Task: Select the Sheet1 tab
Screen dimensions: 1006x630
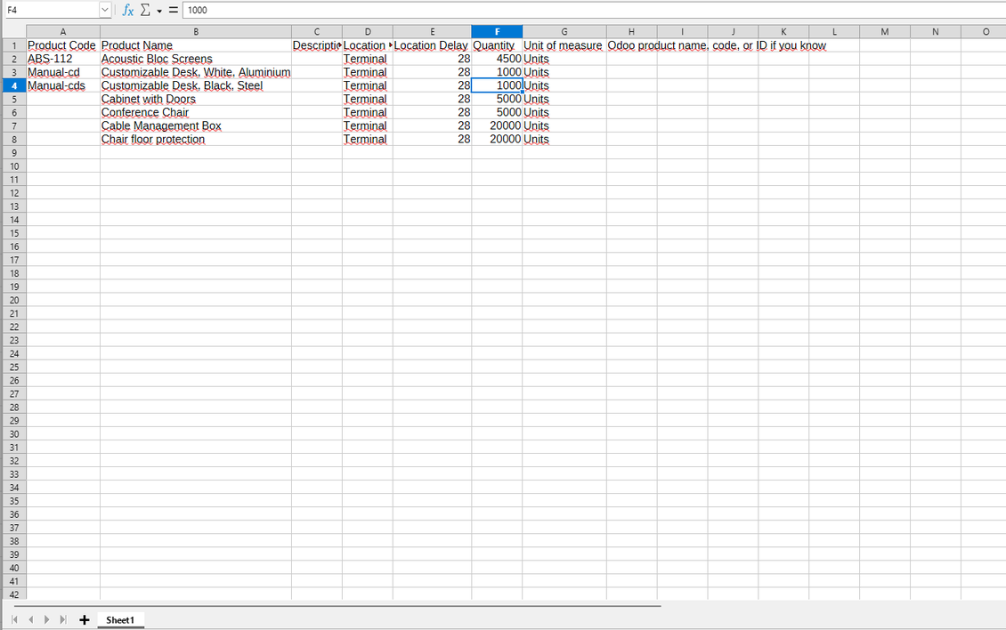Action: (x=120, y=619)
